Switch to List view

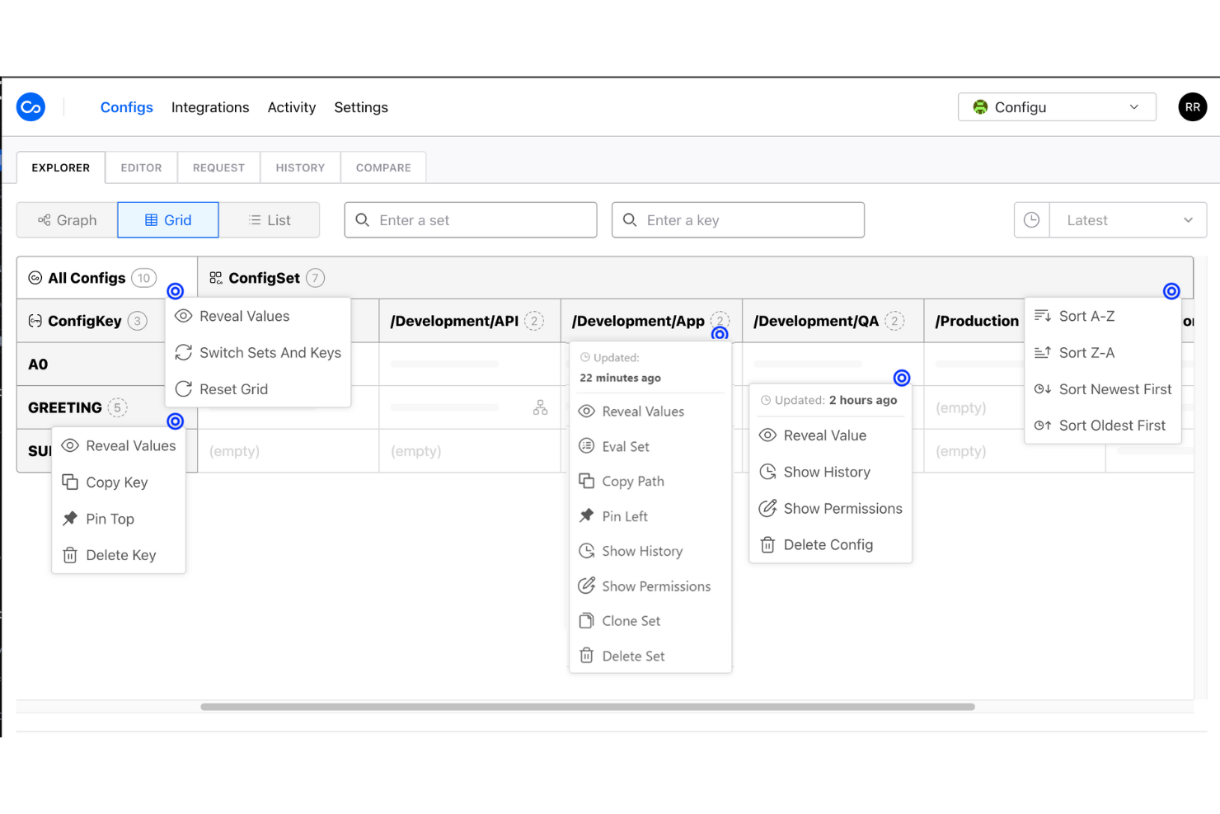coord(270,219)
